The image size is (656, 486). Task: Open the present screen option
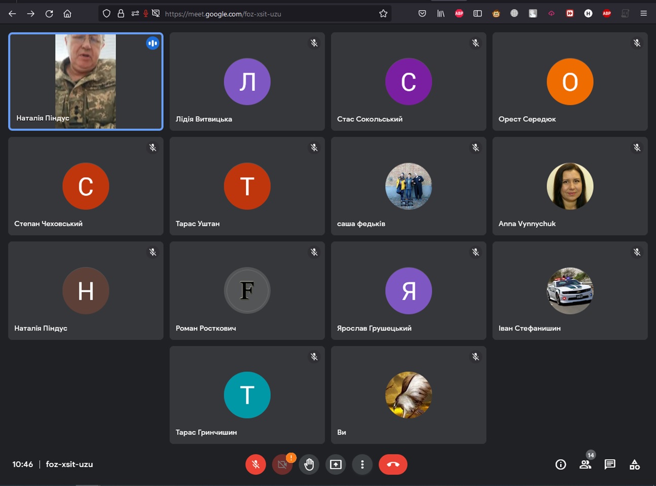click(x=336, y=464)
